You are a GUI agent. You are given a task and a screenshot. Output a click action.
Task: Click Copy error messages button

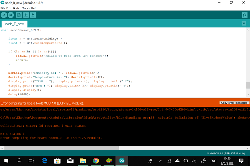tap(234, 103)
